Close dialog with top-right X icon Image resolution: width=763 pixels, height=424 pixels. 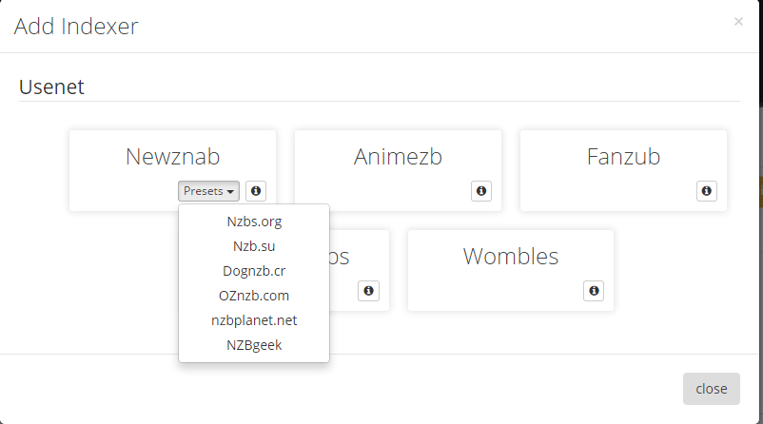pyautogui.click(x=738, y=21)
